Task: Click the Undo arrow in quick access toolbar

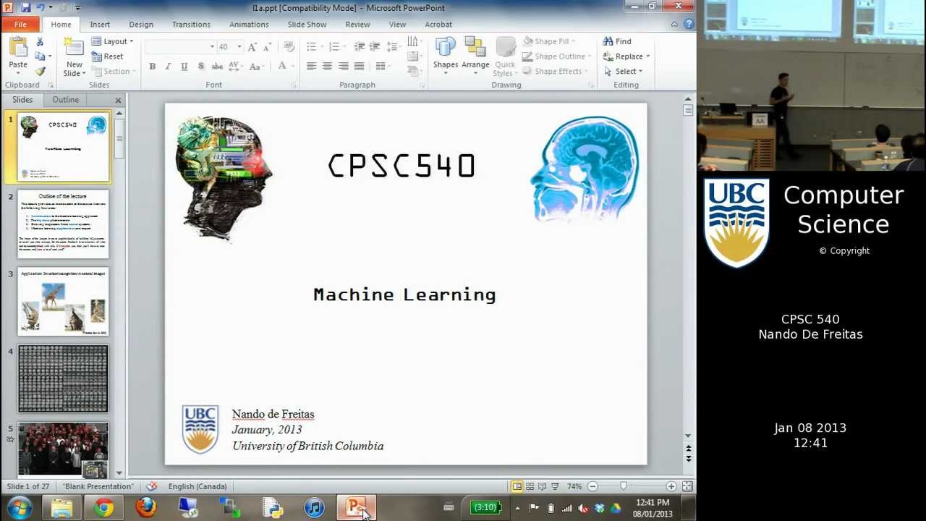Action: pyautogui.click(x=41, y=8)
